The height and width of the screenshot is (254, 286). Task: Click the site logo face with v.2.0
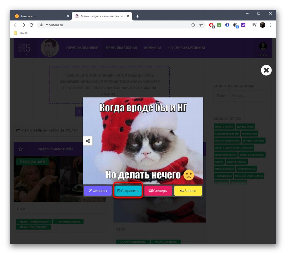pos(50,48)
